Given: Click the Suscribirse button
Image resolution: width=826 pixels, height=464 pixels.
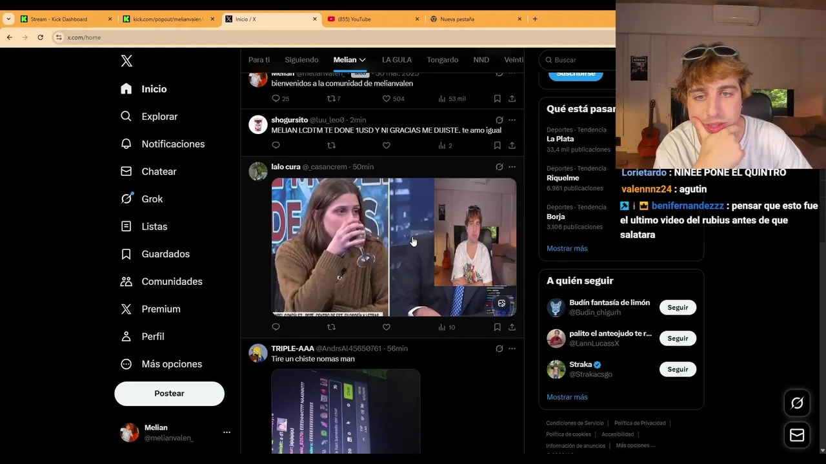Looking at the screenshot, I should (576, 73).
